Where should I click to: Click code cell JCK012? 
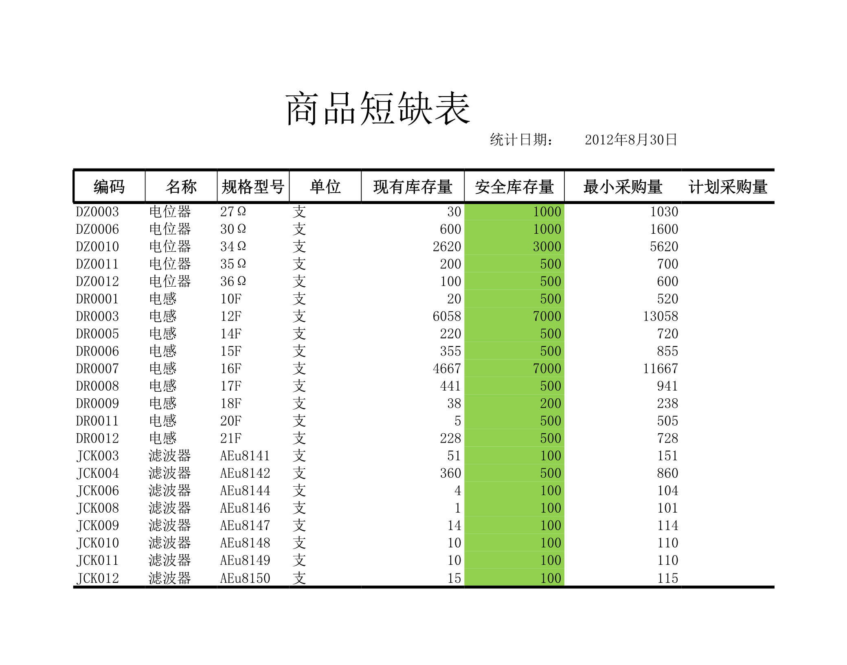98,578
